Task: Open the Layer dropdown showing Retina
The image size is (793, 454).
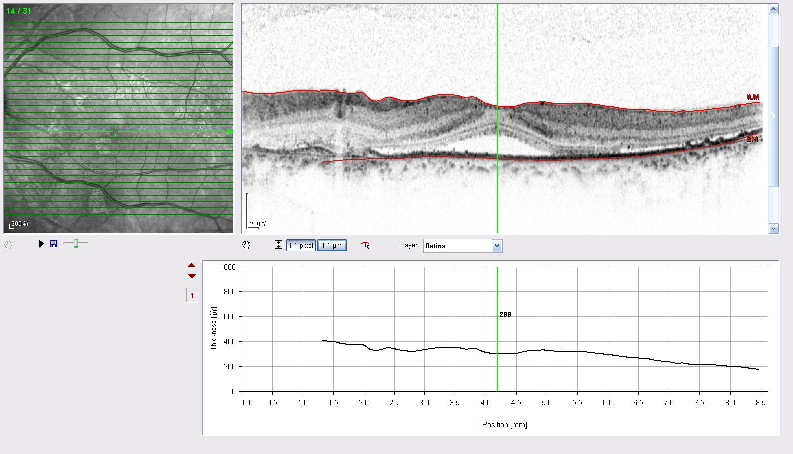Action: pyautogui.click(x=497, y=246)
